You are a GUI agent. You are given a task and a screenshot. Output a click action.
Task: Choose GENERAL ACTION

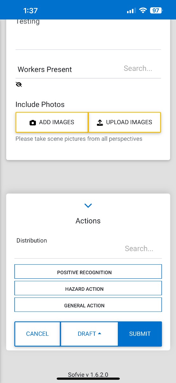pyautogui.click(x=88, y=305)
